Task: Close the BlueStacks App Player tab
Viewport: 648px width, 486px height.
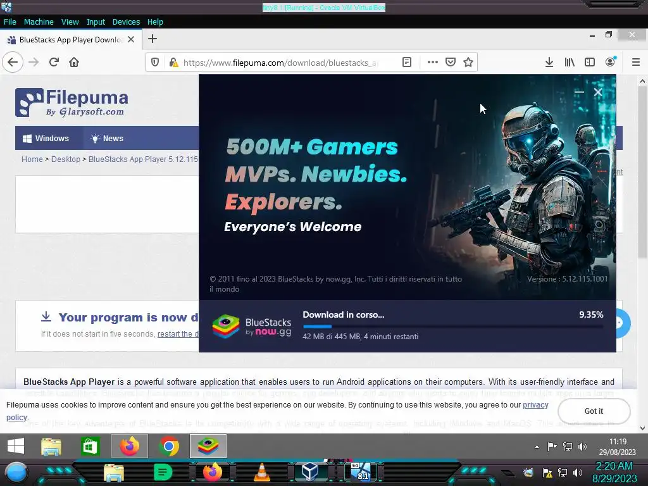Action: (131, 39)
